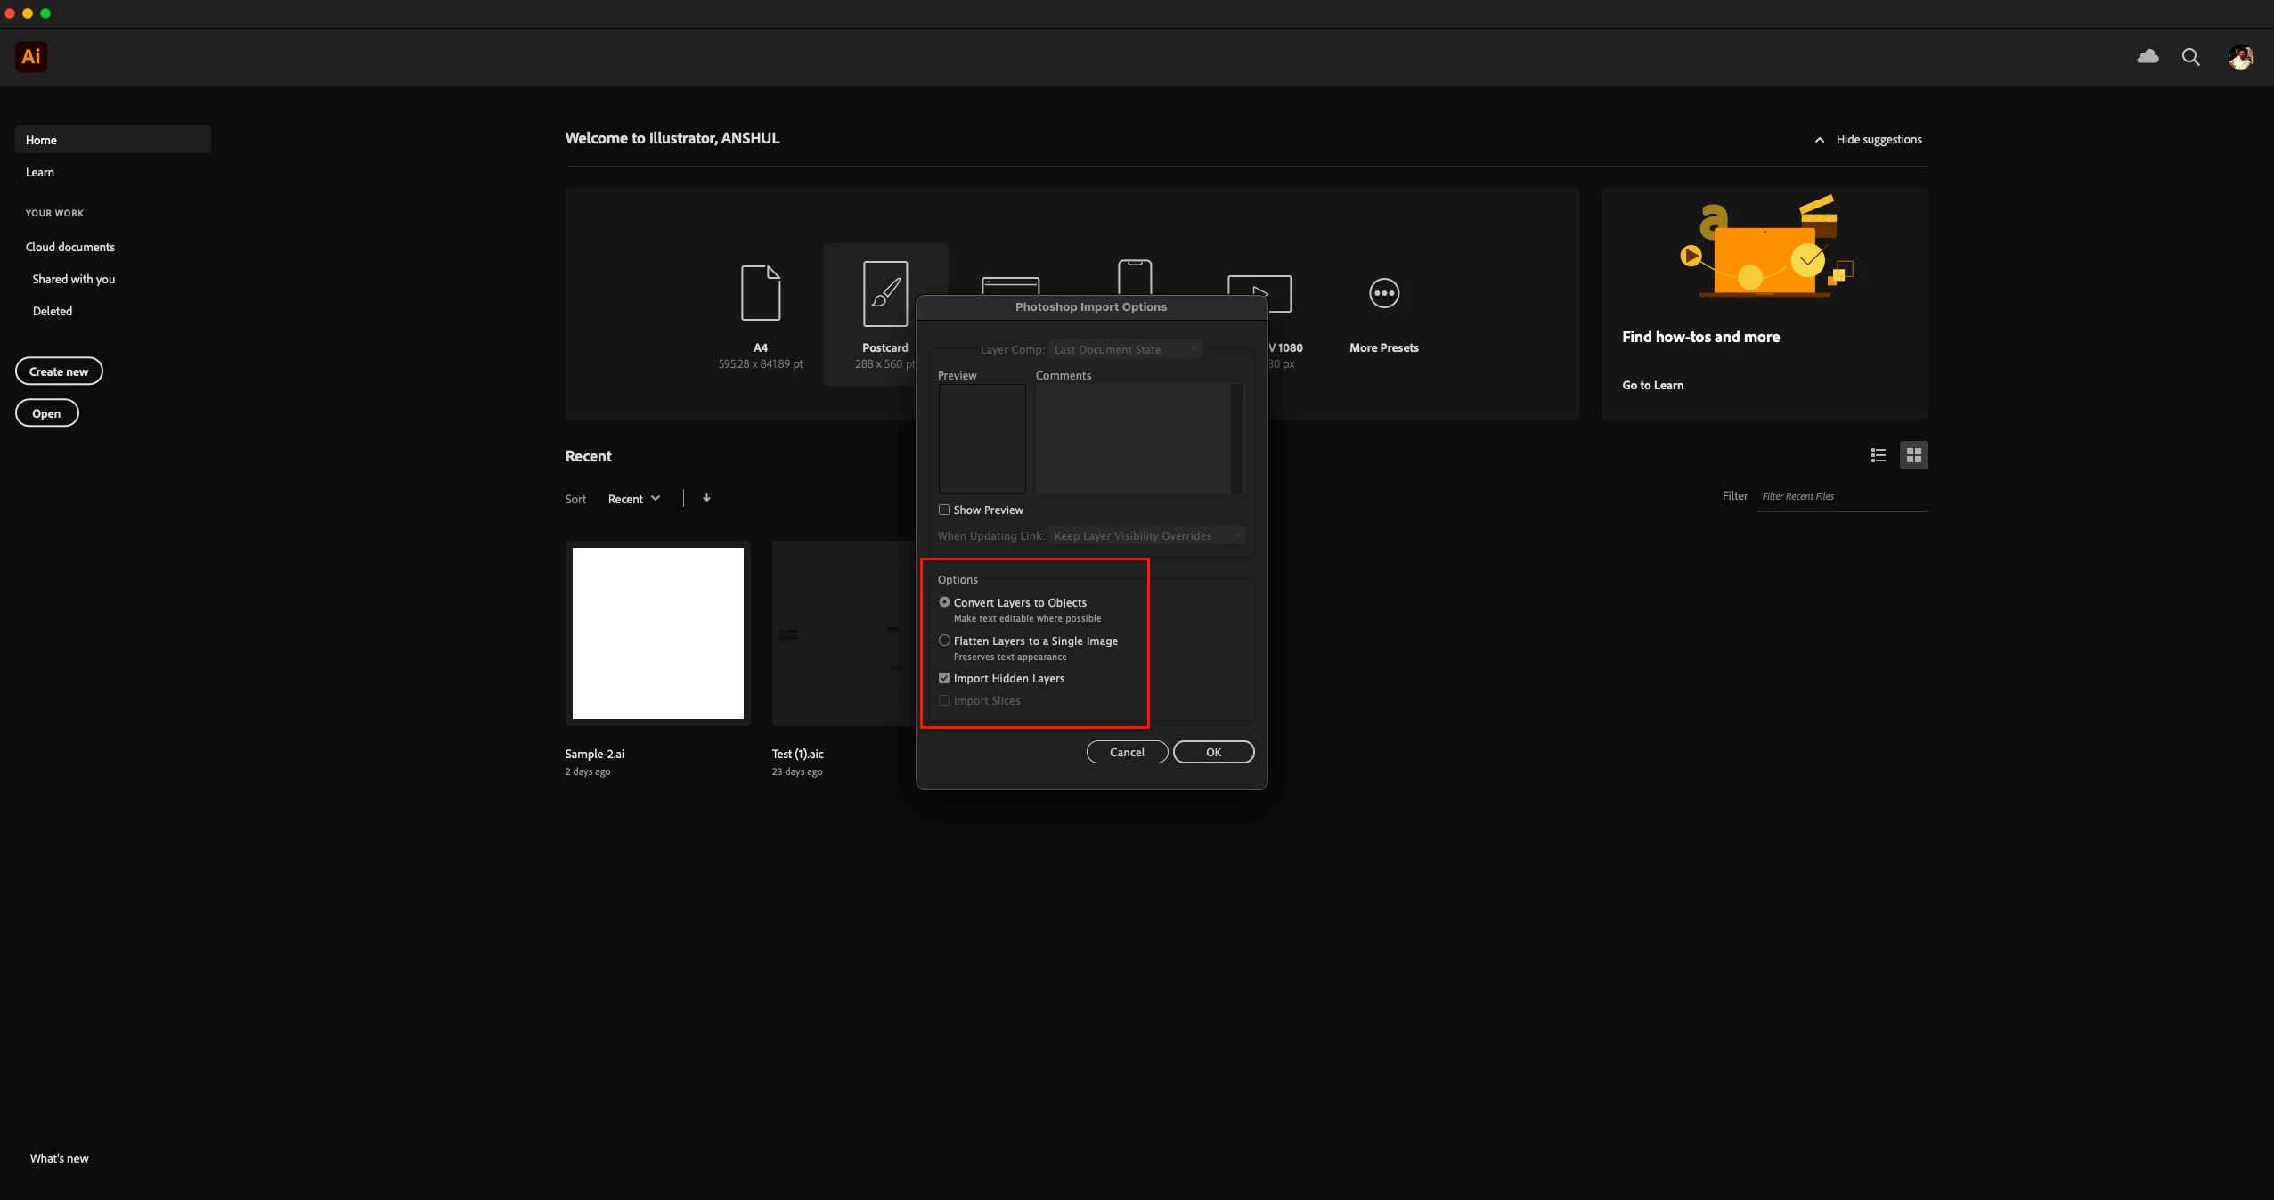Click the Illustrator Ai logo icon
This screenshot has width=2274, height=1200.
point(31,57)
